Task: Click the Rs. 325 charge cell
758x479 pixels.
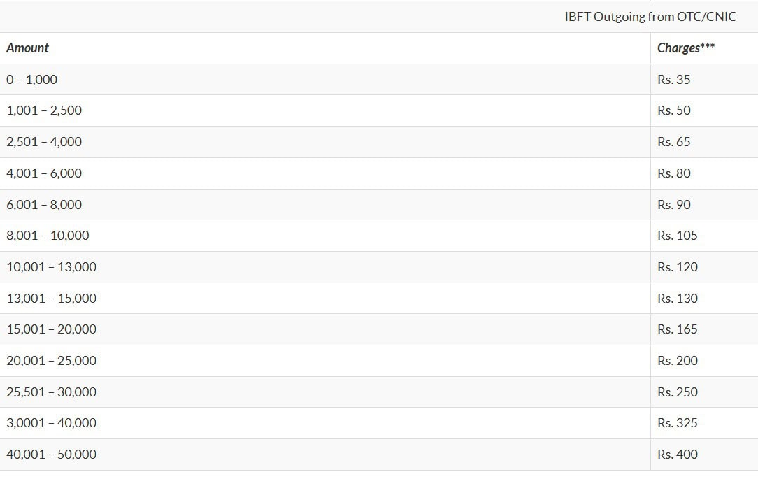Action: pyautogui.click(x=704, y=424)
